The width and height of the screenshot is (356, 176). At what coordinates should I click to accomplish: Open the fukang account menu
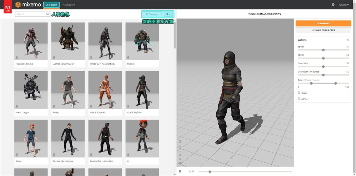tap(344, 5)
